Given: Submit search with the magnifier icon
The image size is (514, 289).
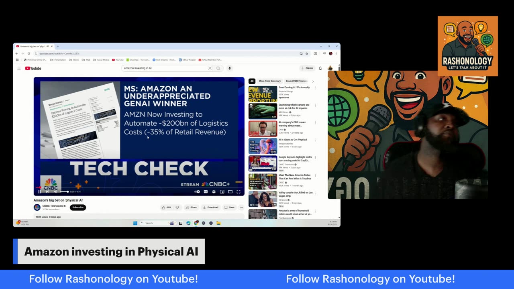Looking at the screenshot, I should click(x=218, y=68).
